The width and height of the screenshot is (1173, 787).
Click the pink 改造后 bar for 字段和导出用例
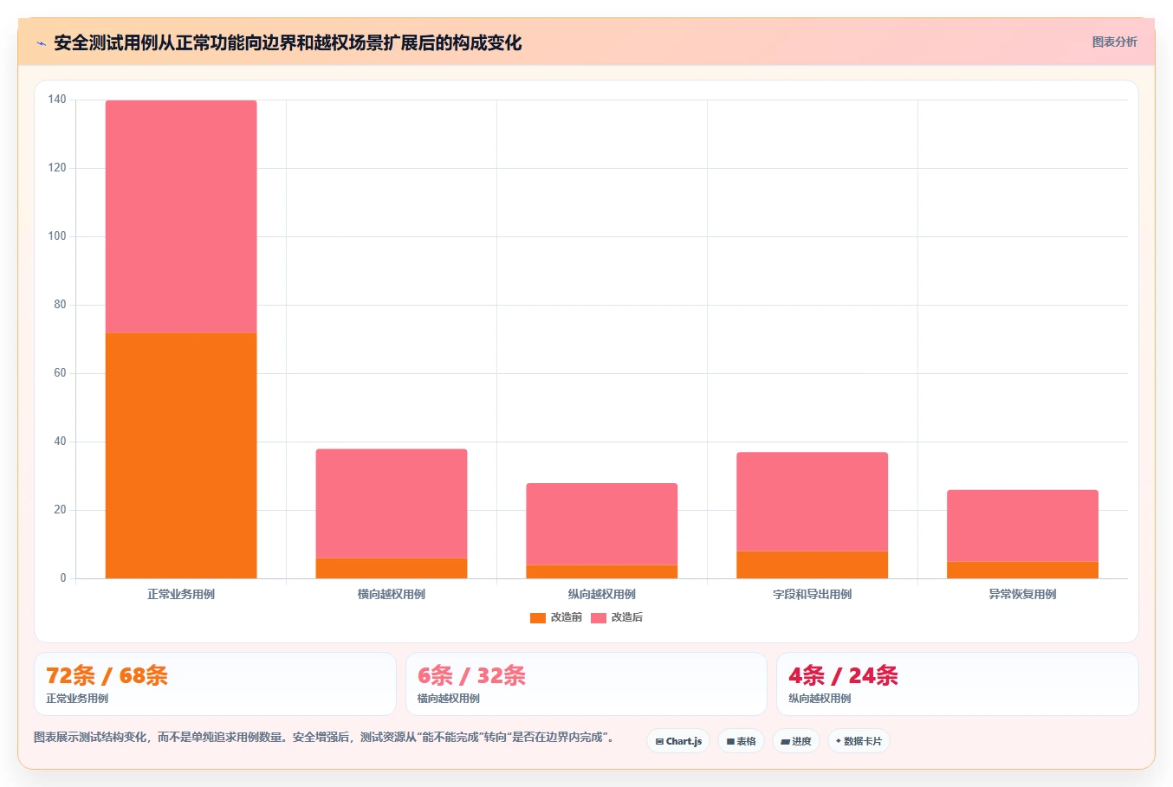813,501
